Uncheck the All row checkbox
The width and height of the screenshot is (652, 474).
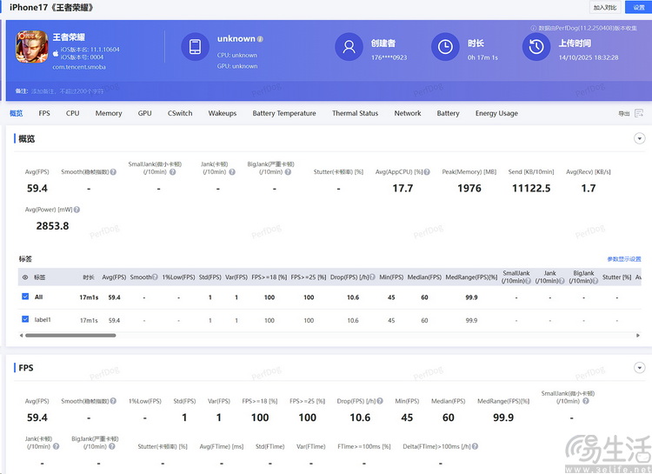pyautogui.click(x=25, y=297)
